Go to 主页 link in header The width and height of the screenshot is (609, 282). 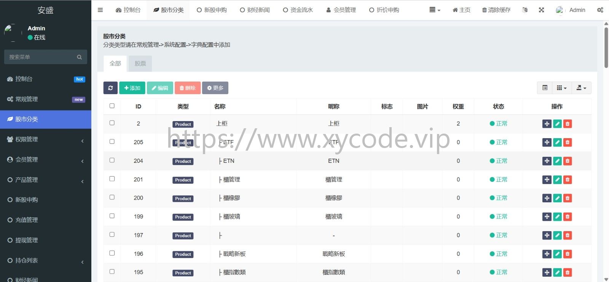(461, 10)
